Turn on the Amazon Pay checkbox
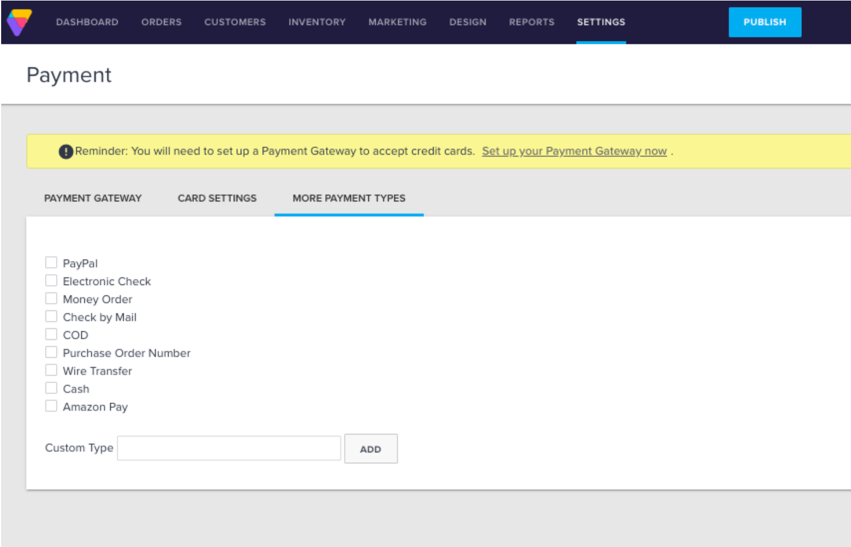851x547 pixels. tap(51, 406)
